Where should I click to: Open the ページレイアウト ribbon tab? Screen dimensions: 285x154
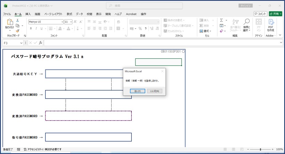tap(53, 14)
